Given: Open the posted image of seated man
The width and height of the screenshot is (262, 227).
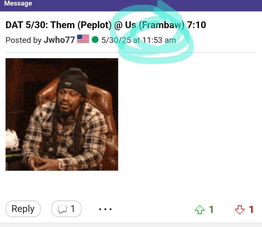Looking at the screenshot, I should click(62, 115).
